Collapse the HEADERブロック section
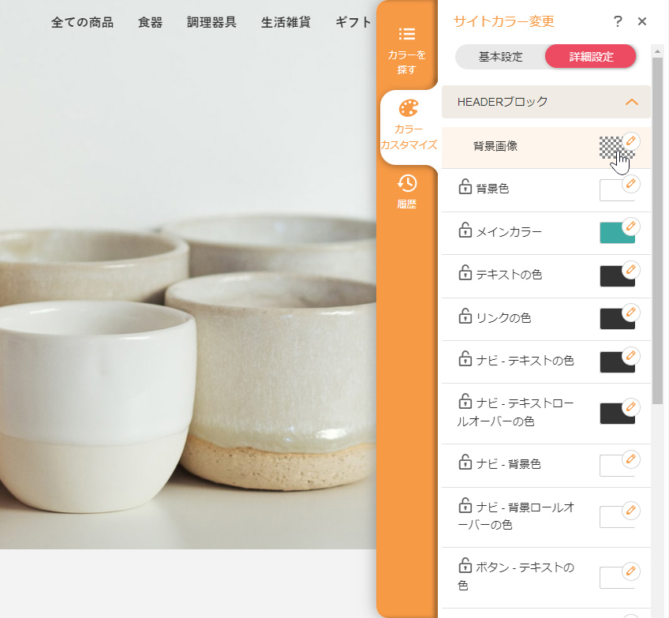Screen dimensions: 669x618 point(631,102)
